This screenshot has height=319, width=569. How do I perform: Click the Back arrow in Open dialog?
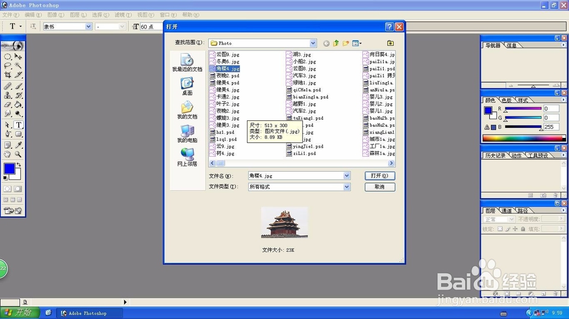326,43
